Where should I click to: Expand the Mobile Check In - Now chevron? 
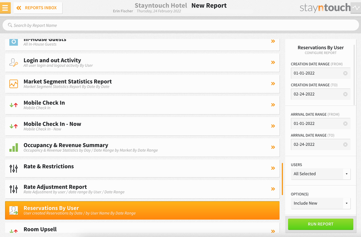273,126
